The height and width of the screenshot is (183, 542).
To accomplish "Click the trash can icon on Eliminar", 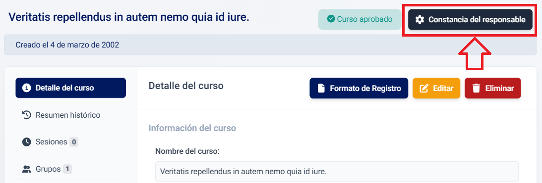I will tap(477, 88).
